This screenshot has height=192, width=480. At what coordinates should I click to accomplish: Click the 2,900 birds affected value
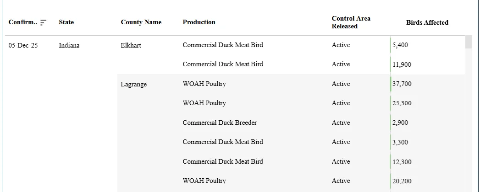point(400,123)
